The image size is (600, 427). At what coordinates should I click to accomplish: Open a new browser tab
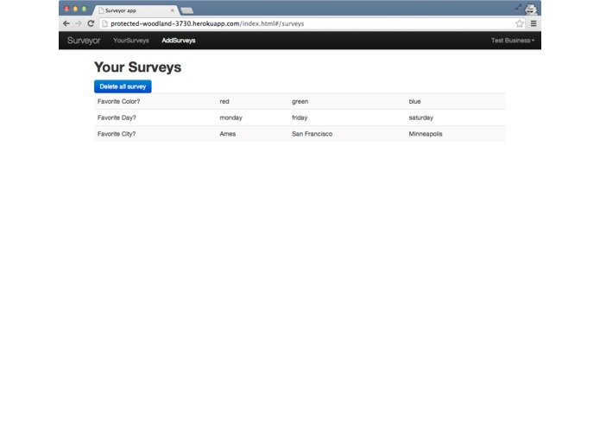pyautogui.click(x=186, y=10)
